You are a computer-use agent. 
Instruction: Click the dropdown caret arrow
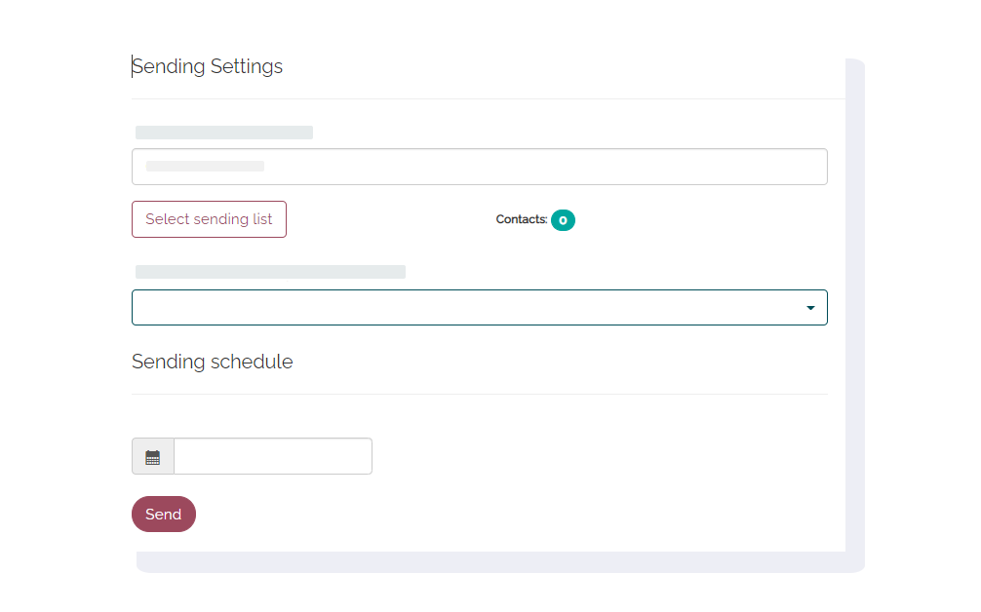click(810, 308)
